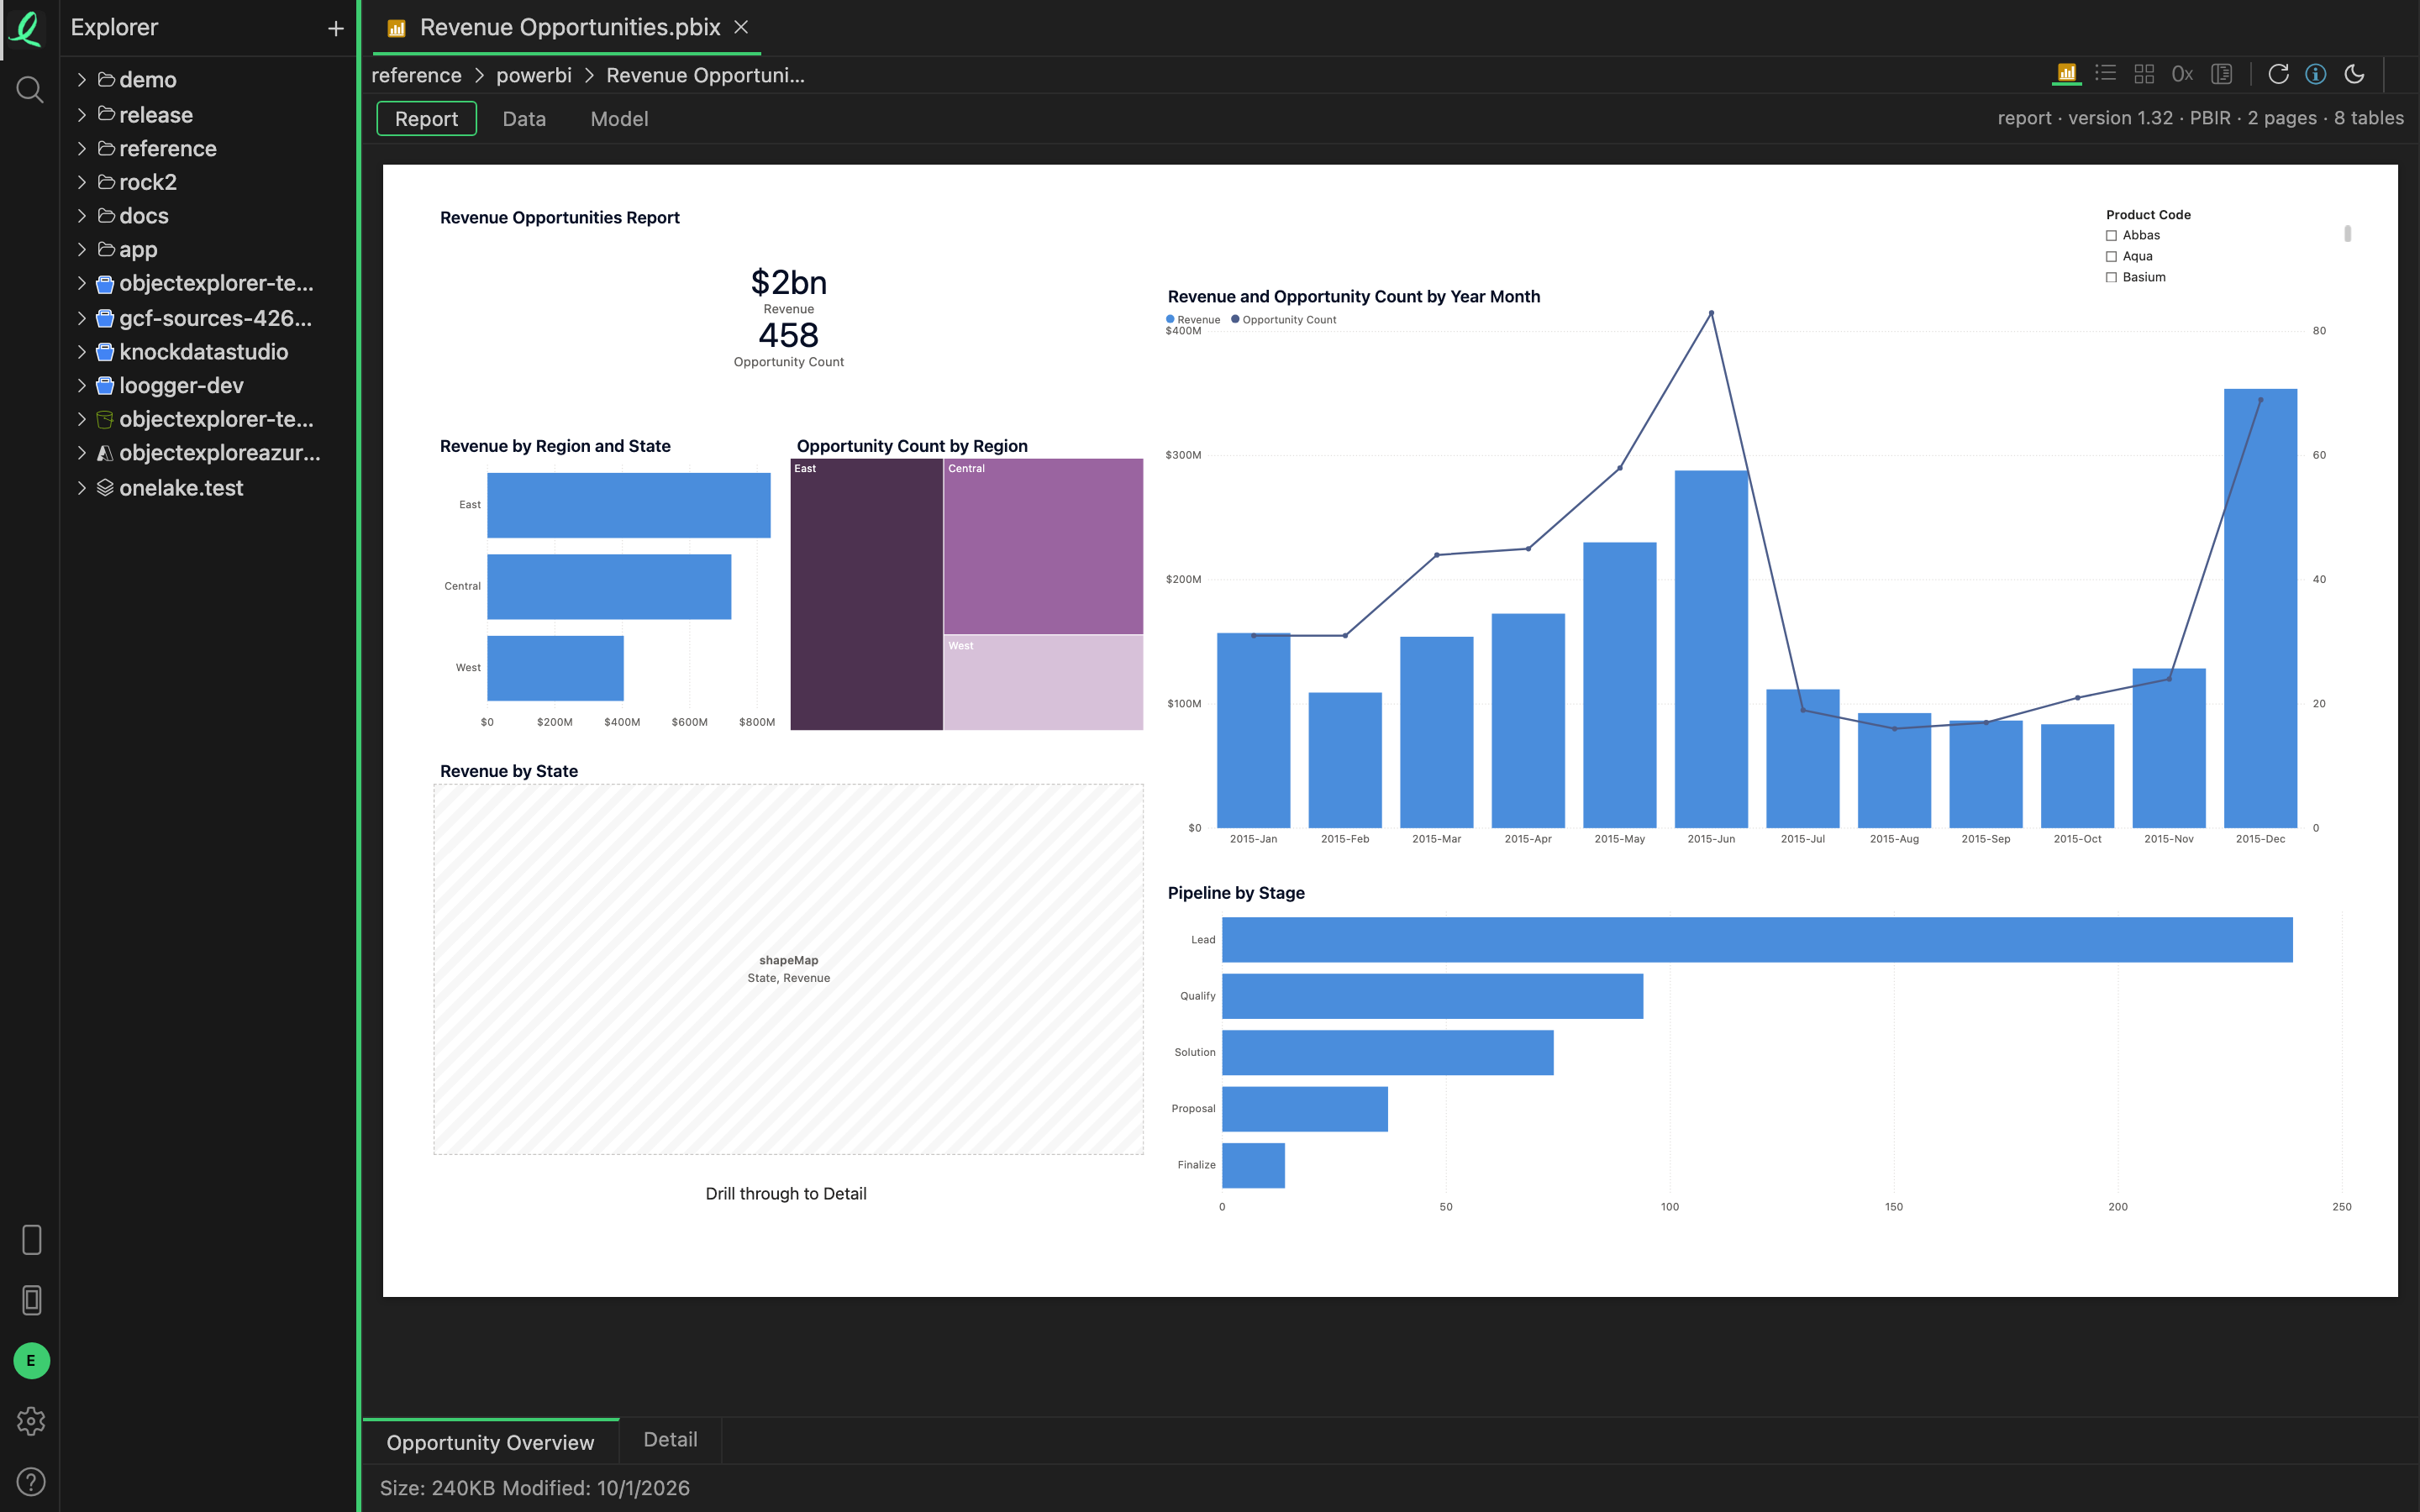Check the Aqua product code checkbox

tap(2112, 257)
